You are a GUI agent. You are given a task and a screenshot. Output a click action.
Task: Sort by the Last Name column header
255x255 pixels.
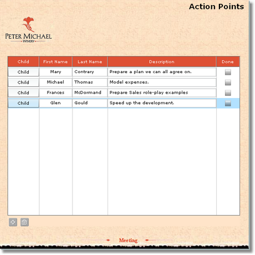point(90,62)
